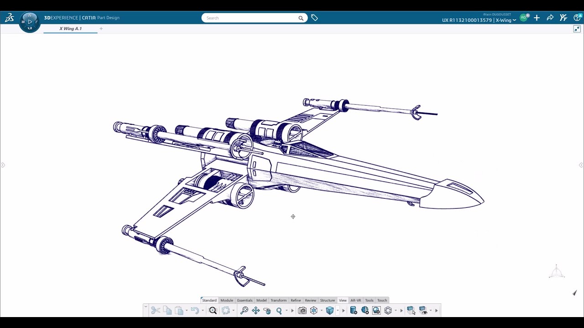Click the Paste clipboard icon
This screenshot has width=584, height=328.
pyautogui.click(x=179, y=311)
